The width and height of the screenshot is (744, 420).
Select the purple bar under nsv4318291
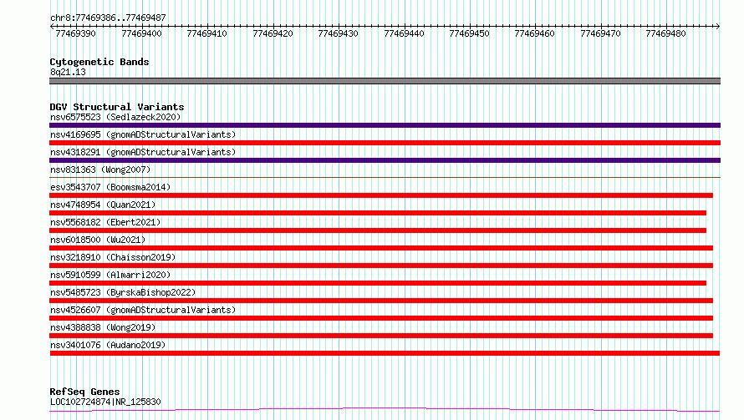point(385,160)
